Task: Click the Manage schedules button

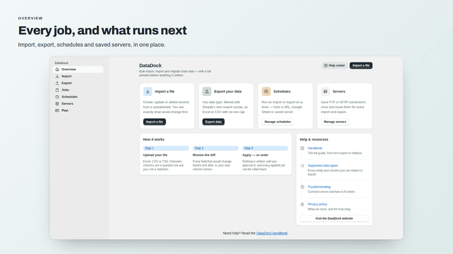Action: 277,122
